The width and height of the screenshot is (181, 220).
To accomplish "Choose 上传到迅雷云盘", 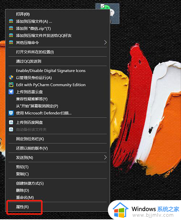I will 58,92.
